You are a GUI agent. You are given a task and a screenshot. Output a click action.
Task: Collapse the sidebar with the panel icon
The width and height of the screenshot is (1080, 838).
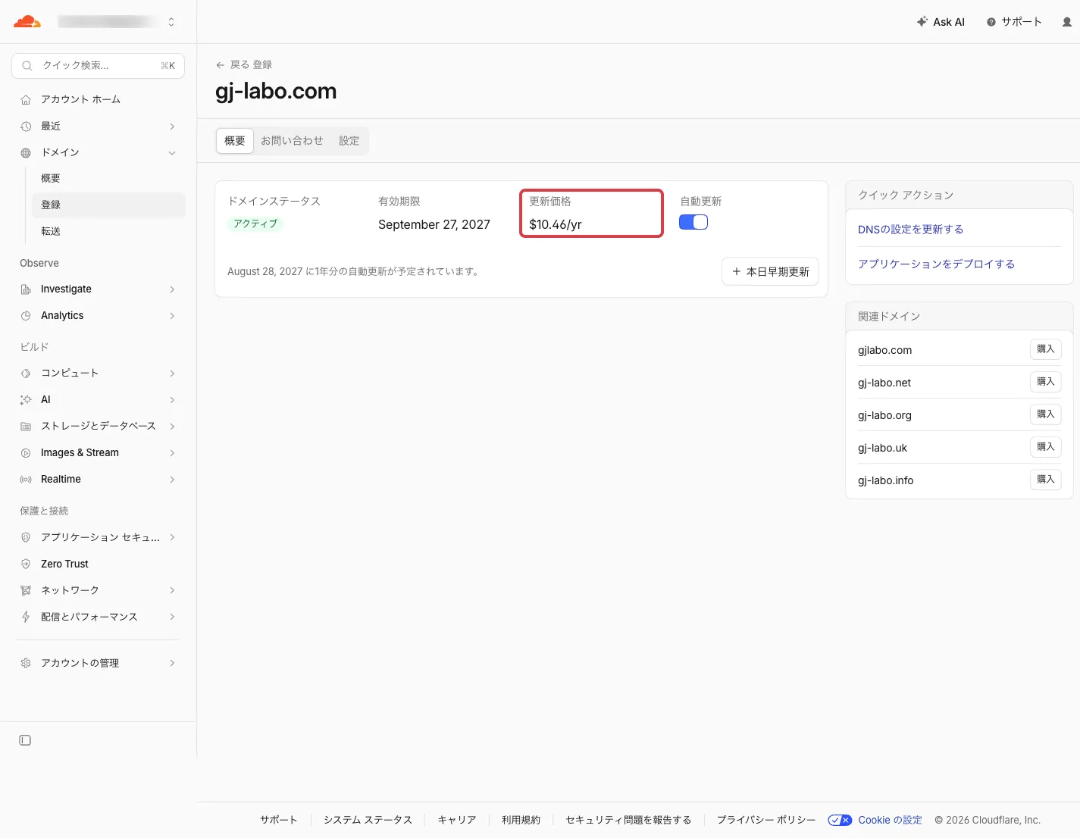point(25,740)
